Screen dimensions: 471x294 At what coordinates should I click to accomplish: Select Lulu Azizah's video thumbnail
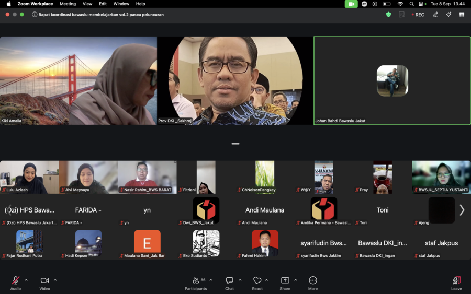pyautogui.click(x=29, y=177)
